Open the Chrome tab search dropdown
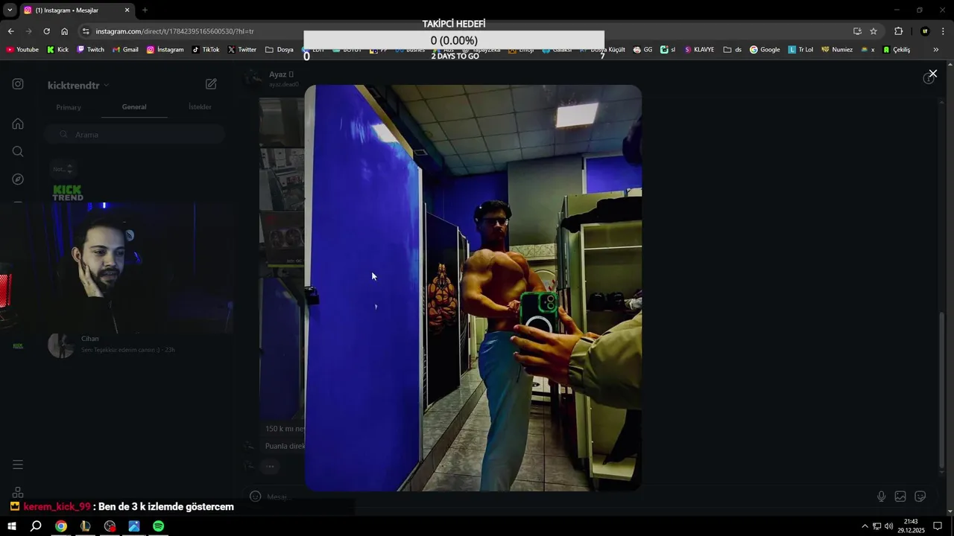The width and height of the screenshot is (954, 536). 10,10
